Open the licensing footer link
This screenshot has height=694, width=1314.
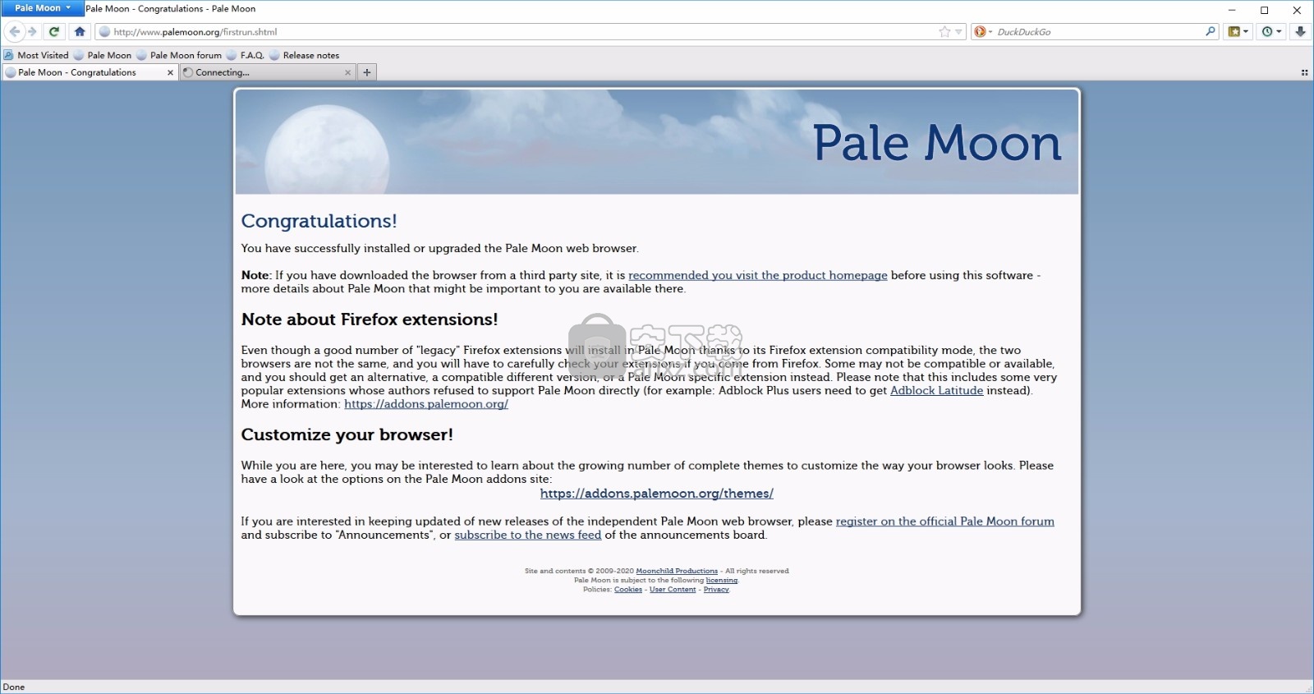click(x=722, y=580)
